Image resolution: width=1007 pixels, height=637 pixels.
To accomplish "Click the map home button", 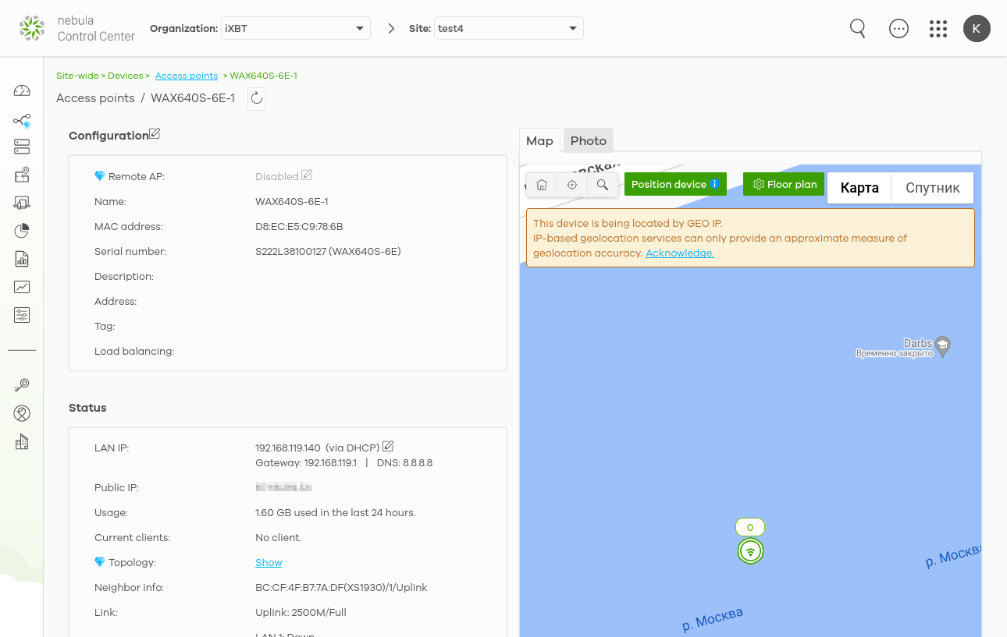I will click(x=542, y=185).
